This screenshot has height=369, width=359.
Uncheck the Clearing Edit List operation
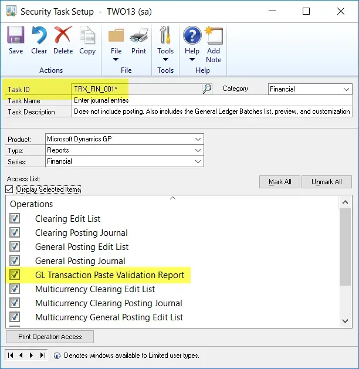pyautogui.click(x=15, y=218)
